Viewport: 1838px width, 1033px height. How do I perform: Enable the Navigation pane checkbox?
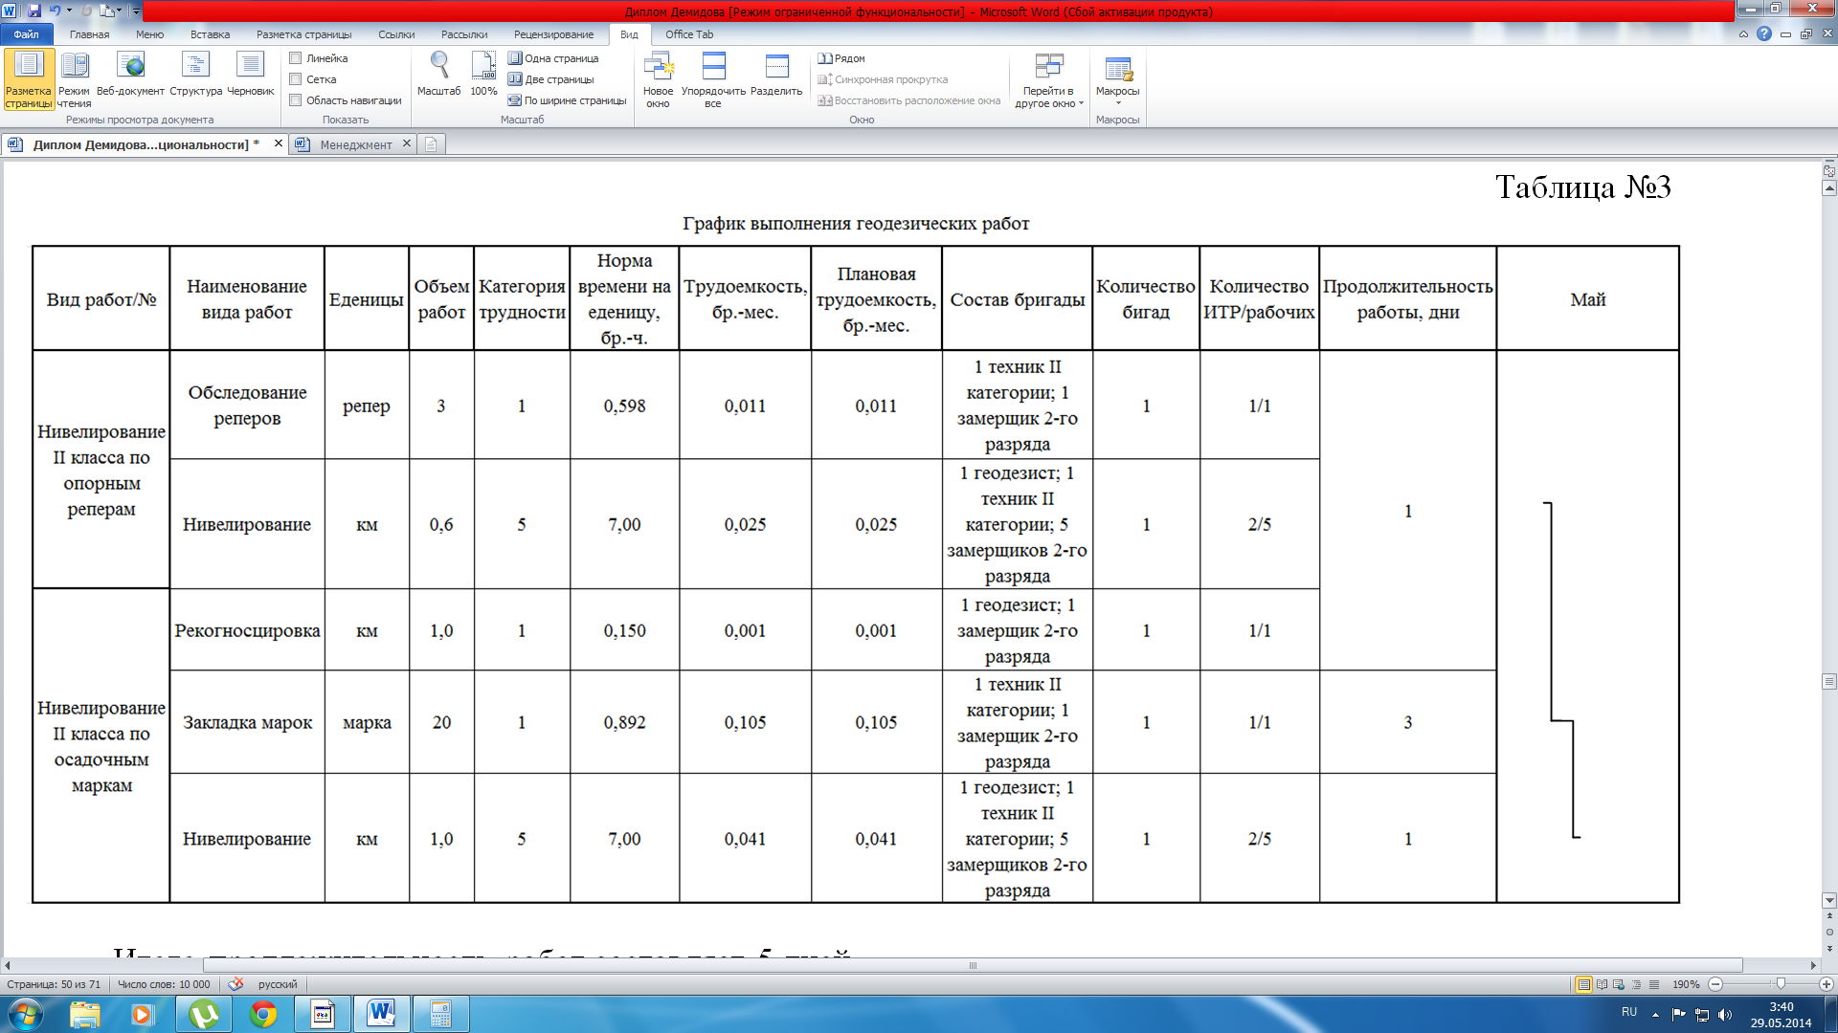296,100
